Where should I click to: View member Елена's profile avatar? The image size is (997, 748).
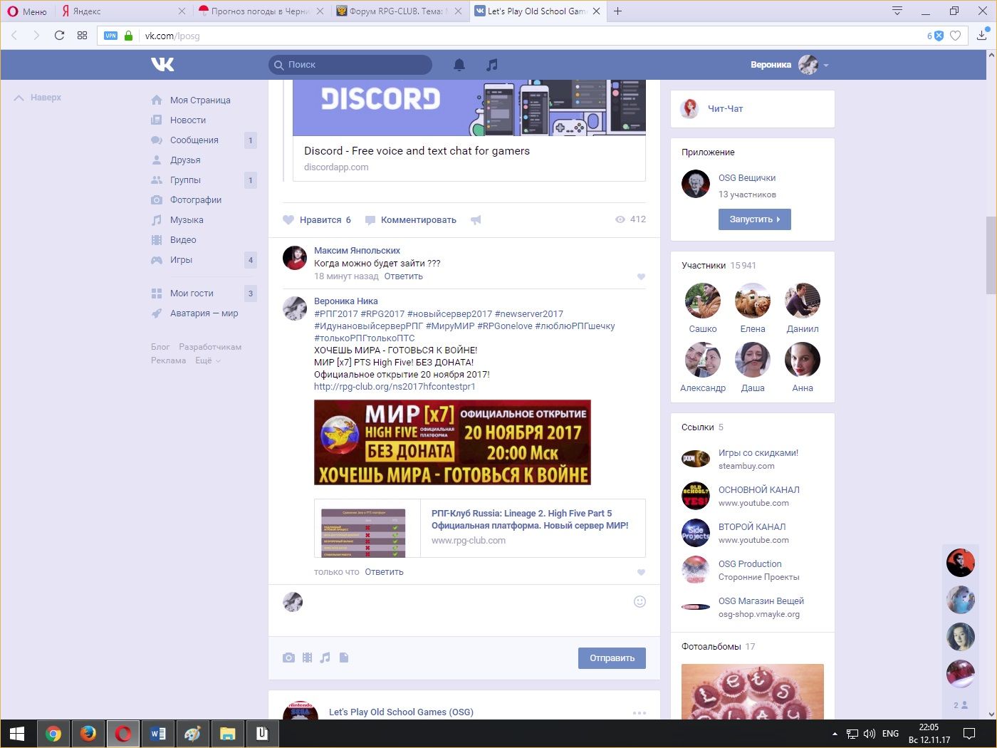[x=753, y=301]
